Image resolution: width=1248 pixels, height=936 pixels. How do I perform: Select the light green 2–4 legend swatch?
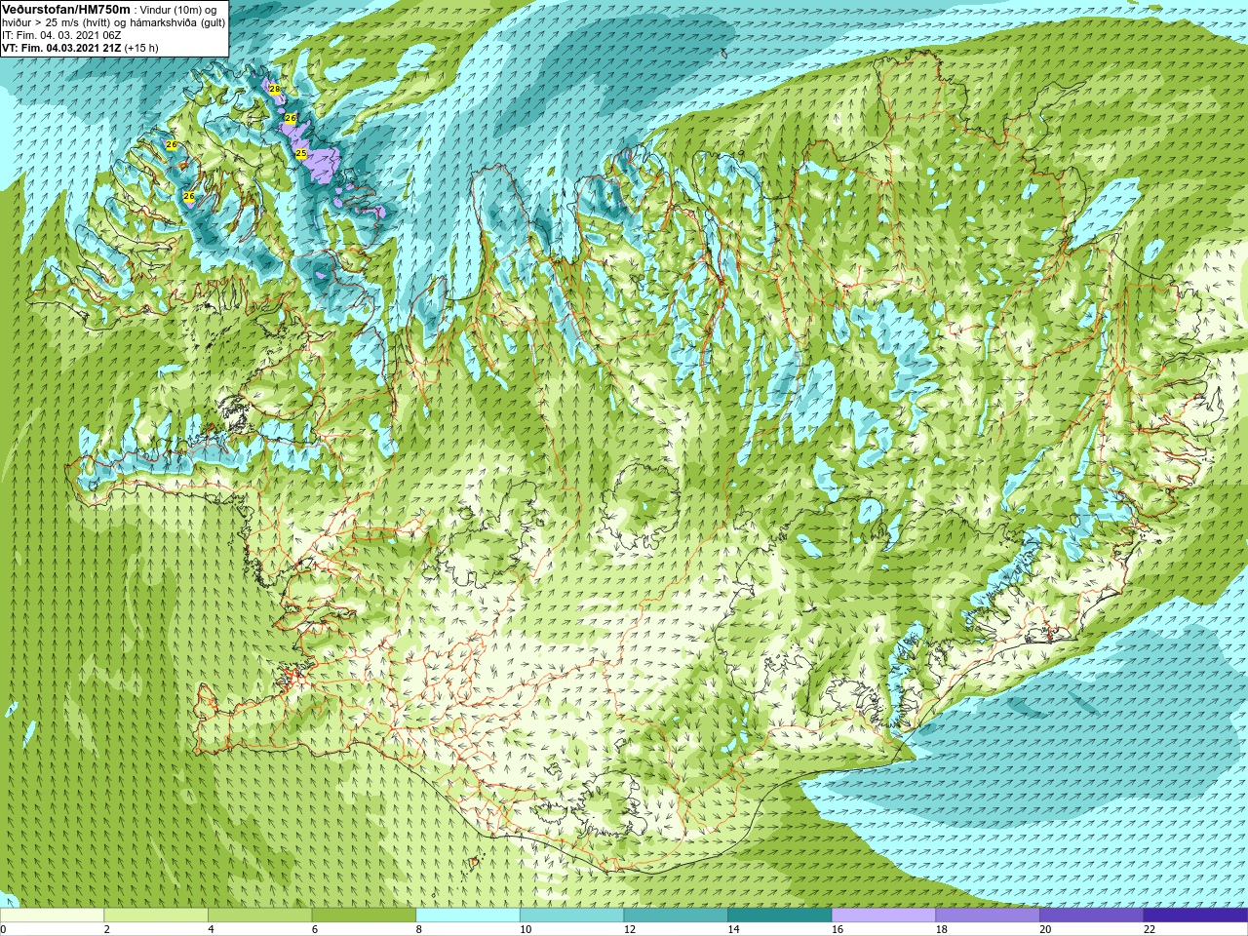156,915
